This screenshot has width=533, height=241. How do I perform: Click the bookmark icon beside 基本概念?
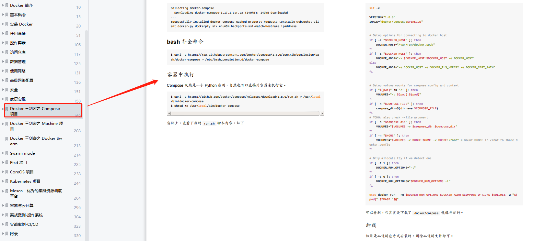pos(7,15)
